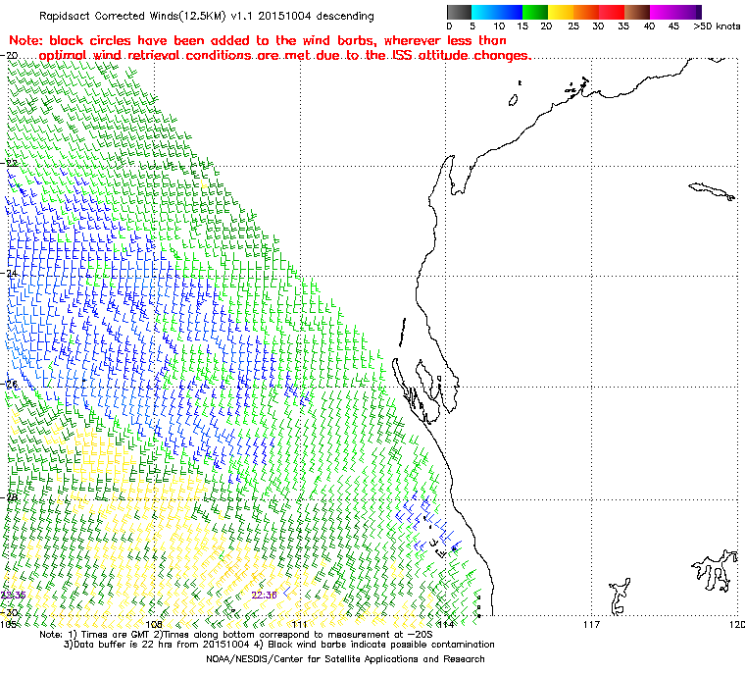This screenshot has width=745, height=675.
Task: Click the small oval island outline near the top coast
Action: (x=513, y=100)
